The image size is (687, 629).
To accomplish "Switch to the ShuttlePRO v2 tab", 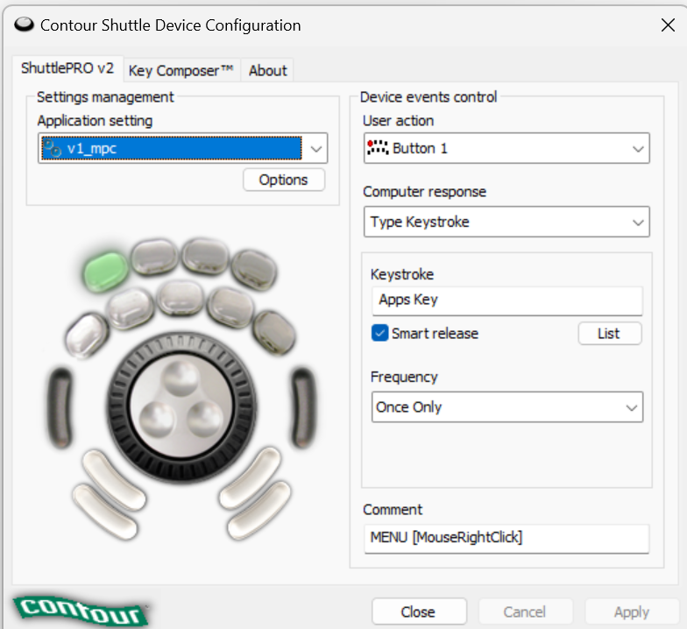I will pos(67,68).
